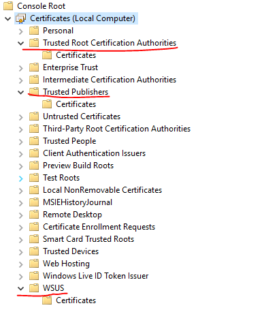
Task: Expand the Enterprise Trust store
Action: [21, 68]
